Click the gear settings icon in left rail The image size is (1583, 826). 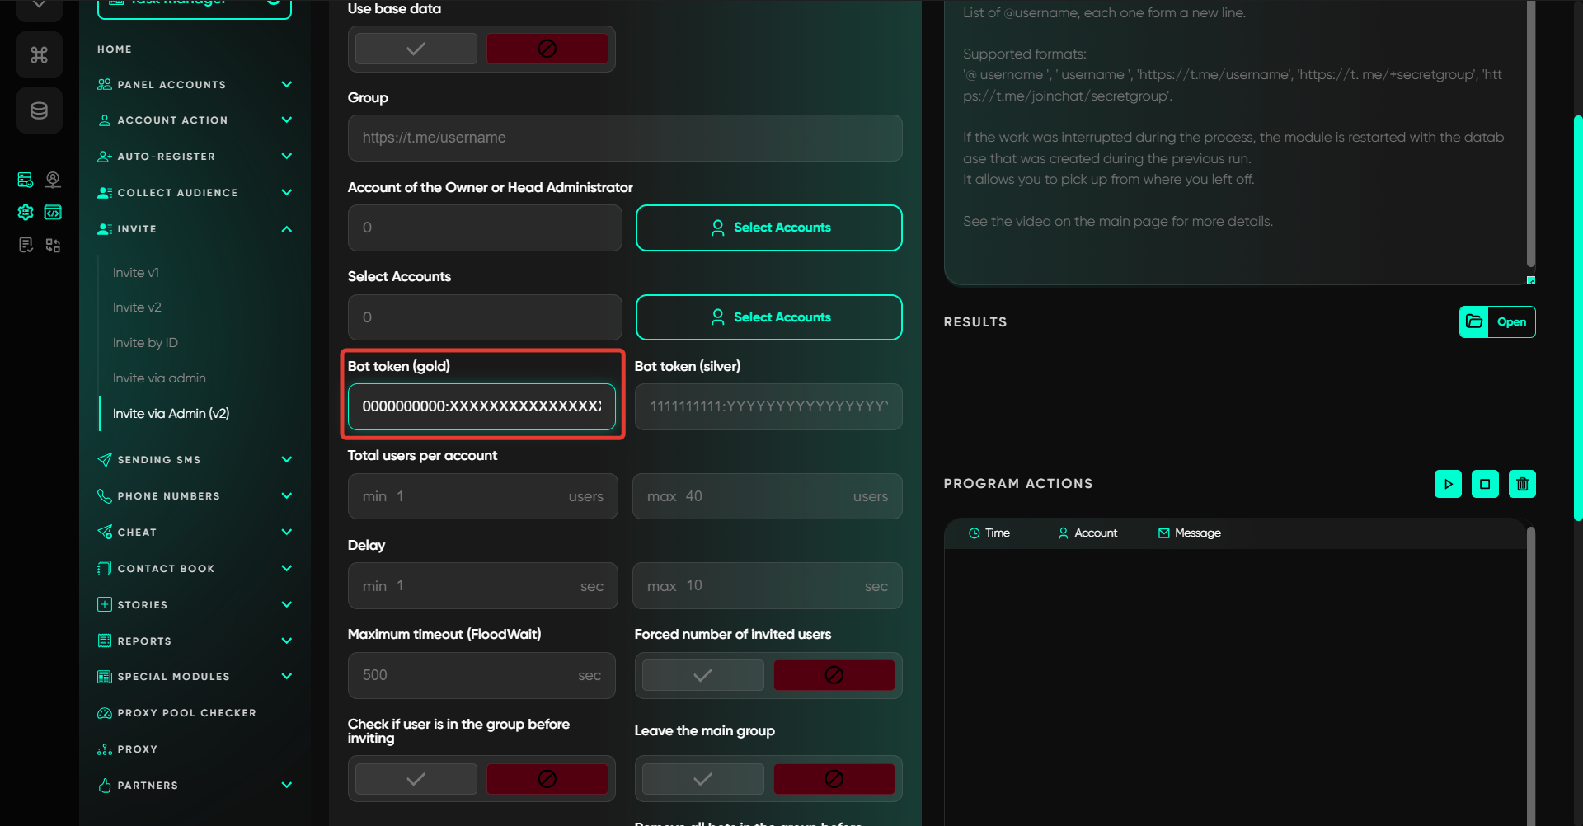coord(26,213)
